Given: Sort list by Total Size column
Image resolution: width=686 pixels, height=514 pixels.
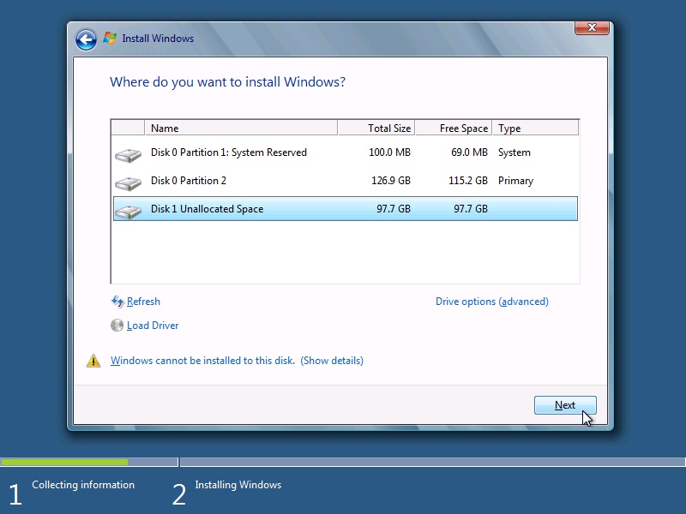Looking at the screenshot, I should pyautogui.click(x=376, y=128).
